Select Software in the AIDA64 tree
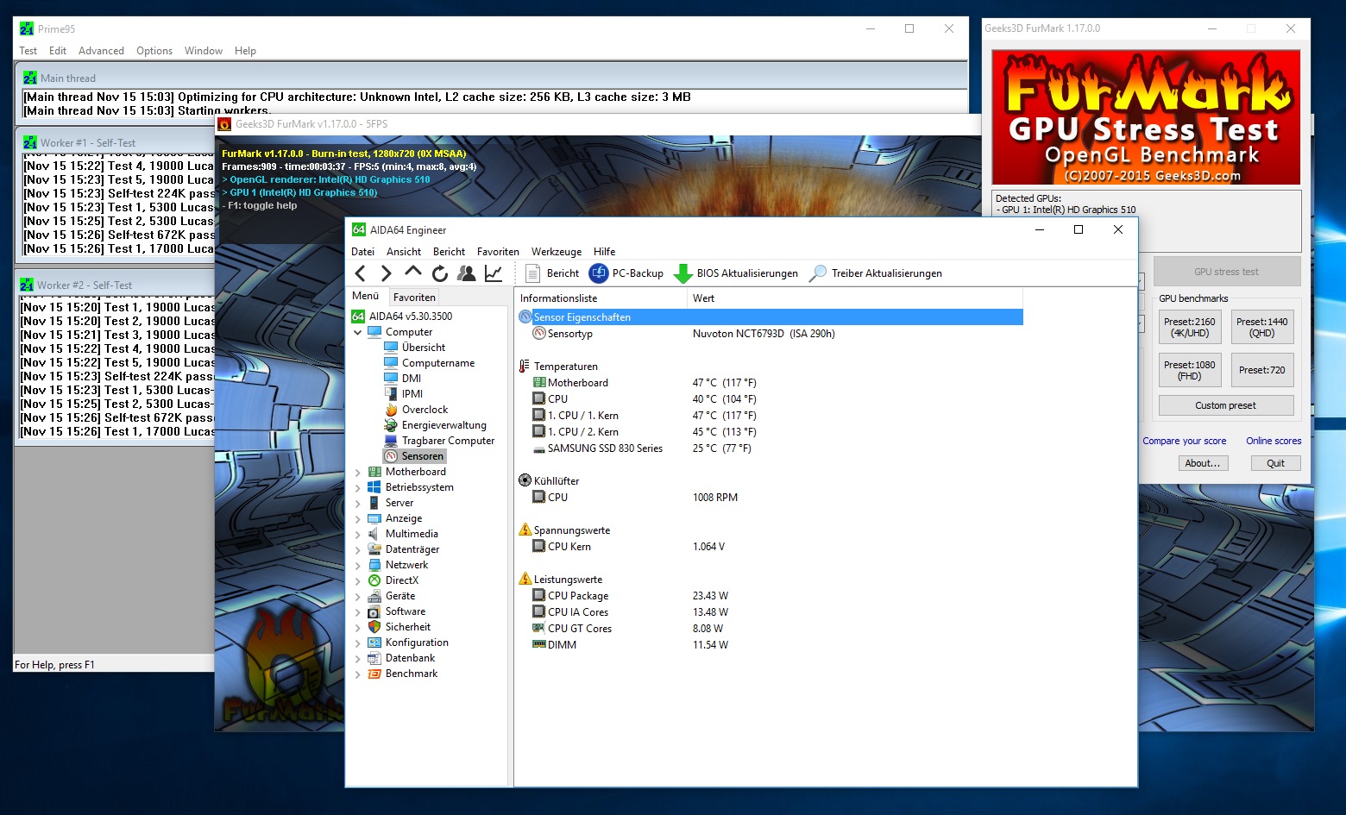 [x=406, y=611]
